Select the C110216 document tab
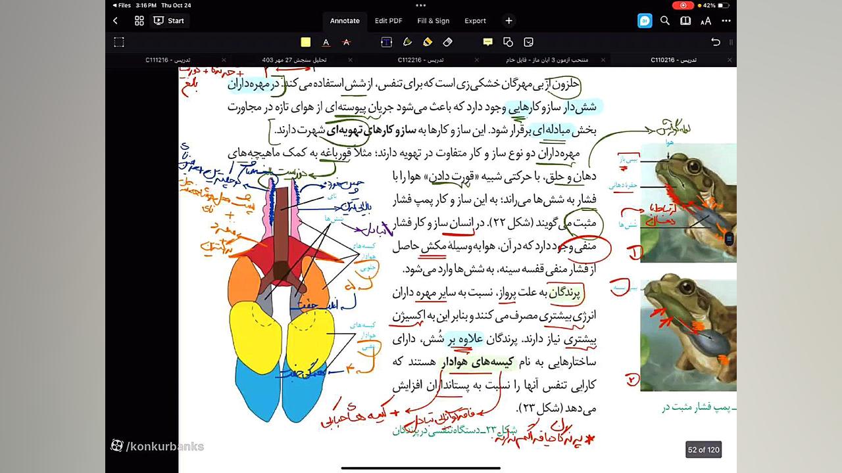Screen dimensions: 842x473 point(674,60)
